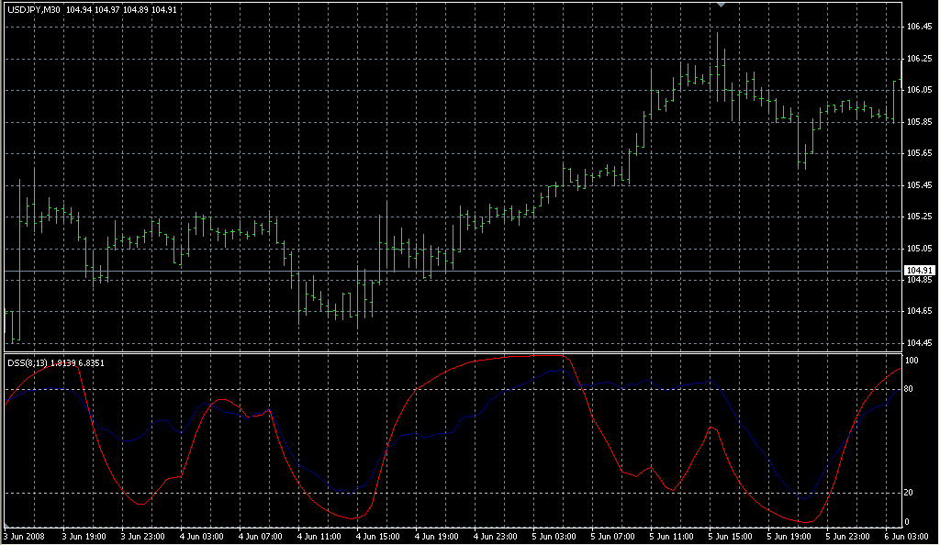Screen dimensions: 940x545
Task: Click the 4 Jun 15:00 time label
Action: pyautogui.click(x=376, y=535)
